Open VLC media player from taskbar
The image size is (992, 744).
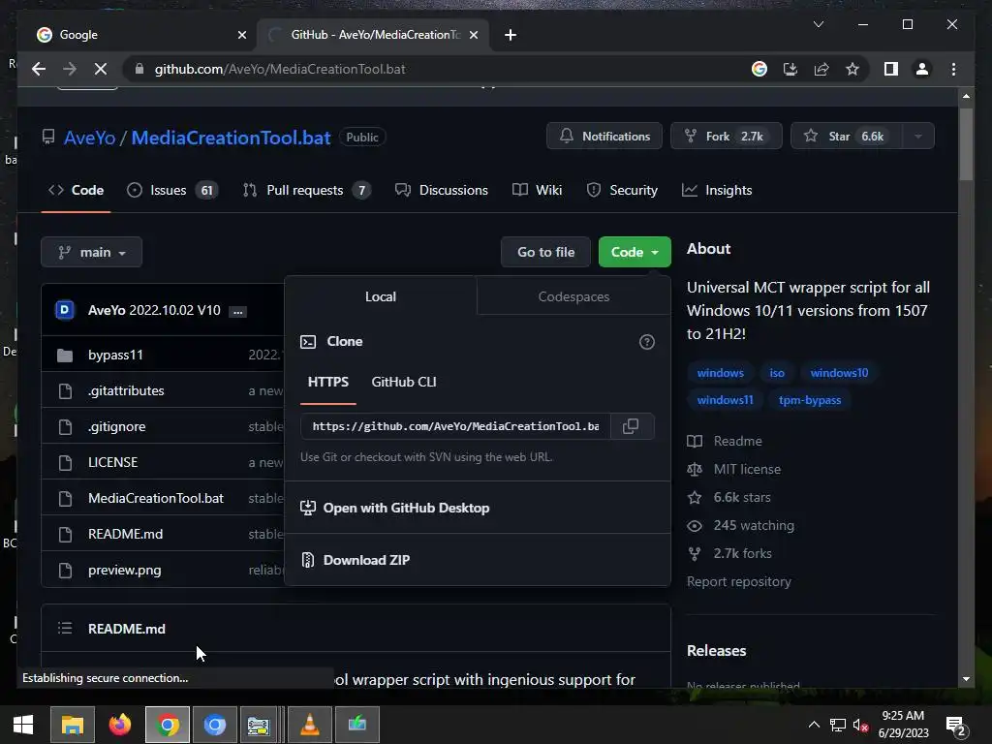tap(309, 725)
